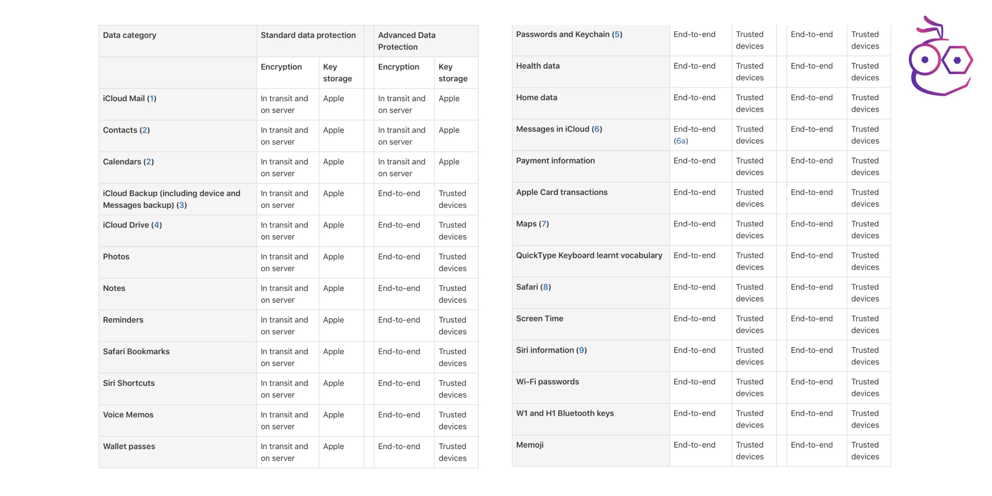Click the Photos row label
The width and height of the screenshot is (992, 496).
point(116,257)
